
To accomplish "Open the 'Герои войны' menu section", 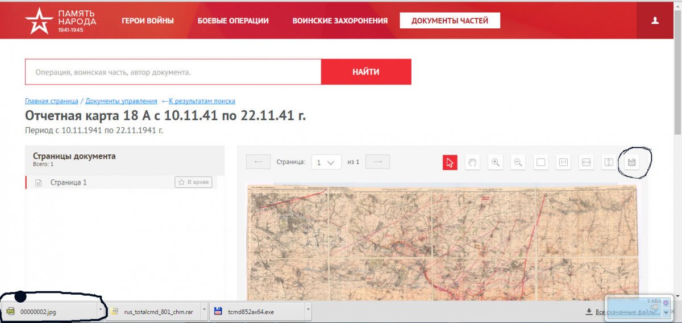I will (147, 21).
